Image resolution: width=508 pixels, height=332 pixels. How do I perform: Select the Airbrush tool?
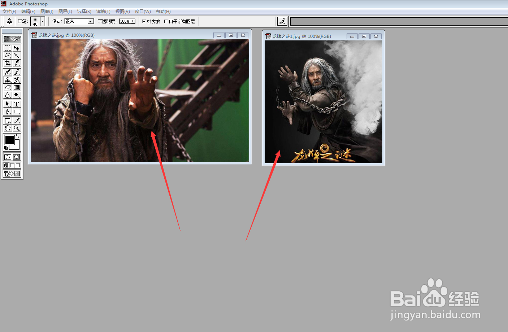8,72
